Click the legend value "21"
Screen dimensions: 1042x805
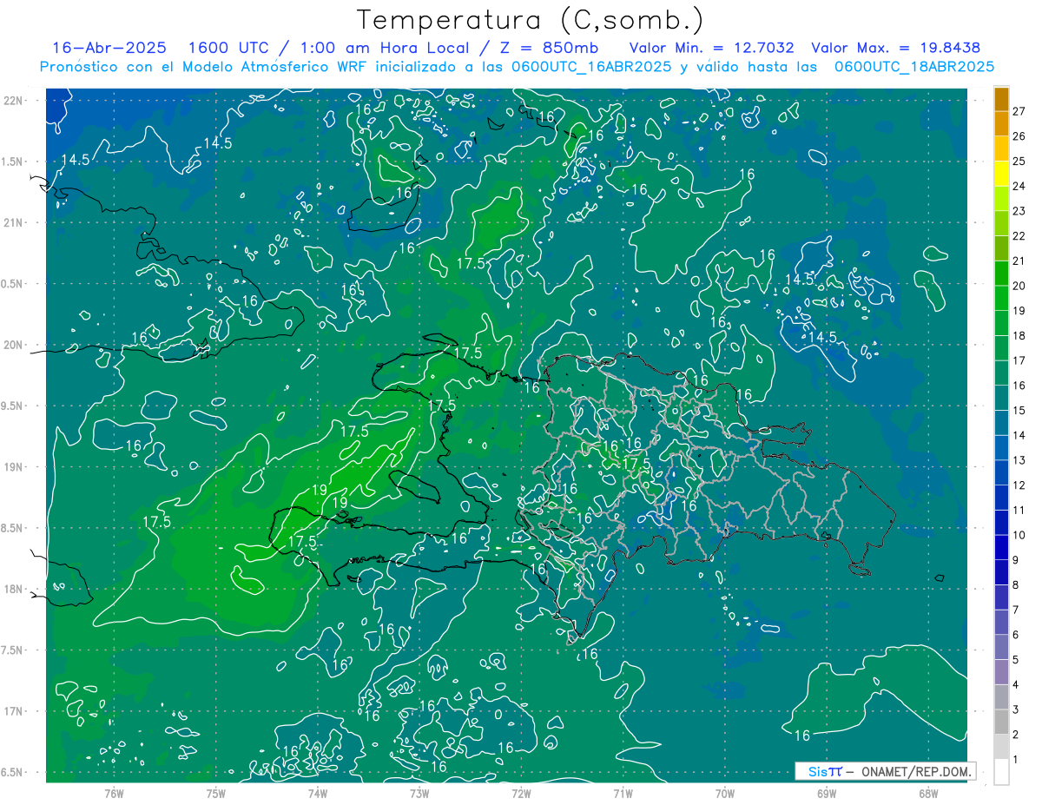click(1019, 261)
